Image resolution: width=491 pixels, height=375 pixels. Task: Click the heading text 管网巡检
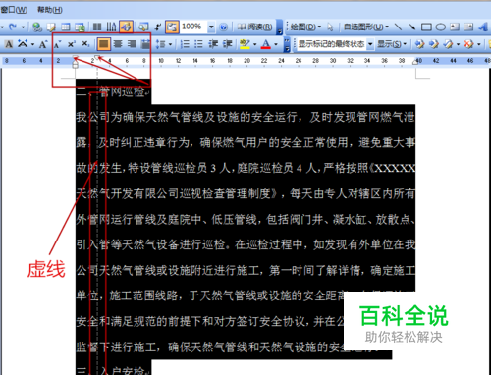[122, 92]
